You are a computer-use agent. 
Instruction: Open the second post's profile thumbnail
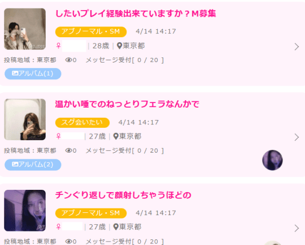coord(25,119)
